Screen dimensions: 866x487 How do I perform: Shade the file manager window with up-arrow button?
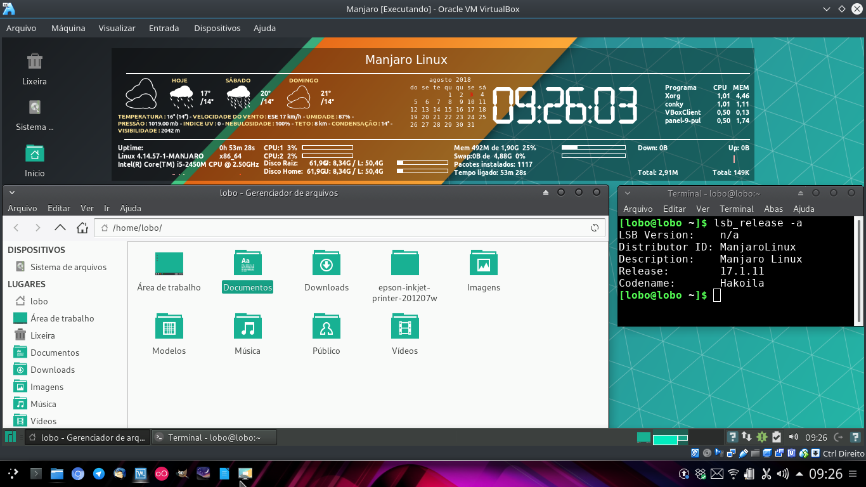pos(545,192)
